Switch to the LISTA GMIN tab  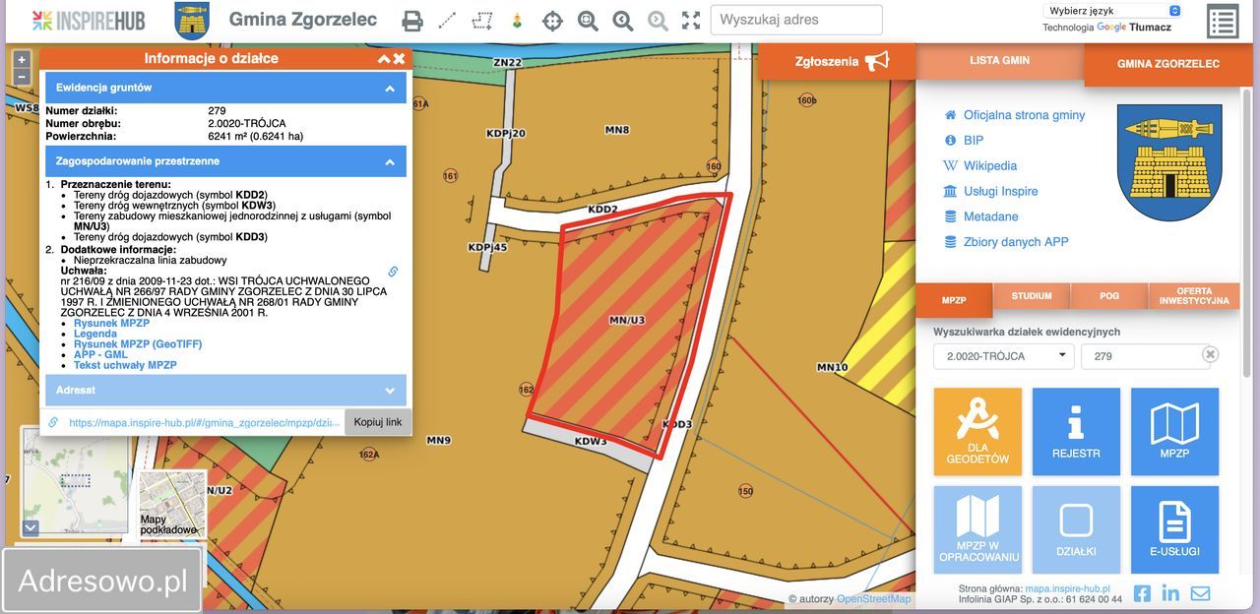[x=999, y=61]
